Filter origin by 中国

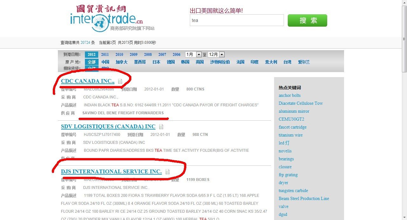(x=105, y=62)
